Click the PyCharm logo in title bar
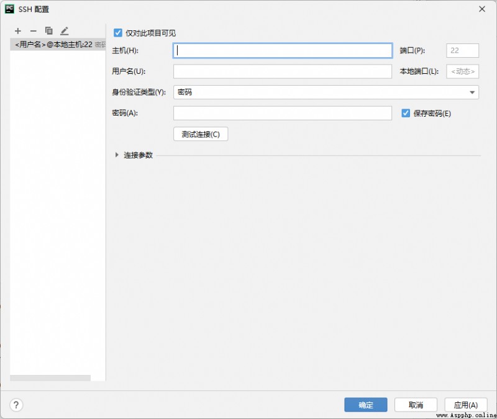This screenshot has height=419, width=497. coord(9,9)
